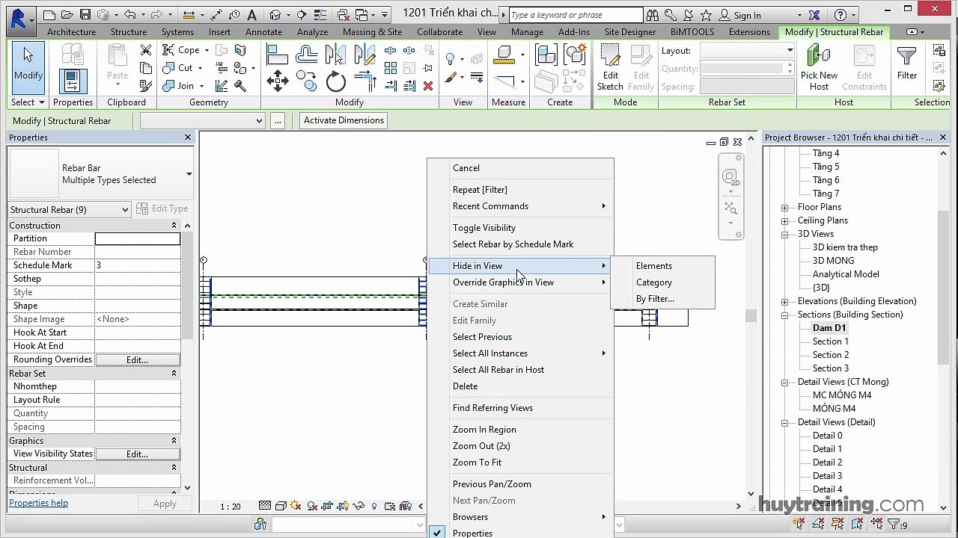Click the 1 : 20 view scale button
Viewport: 958px width, 538px height.
[231, 507]
